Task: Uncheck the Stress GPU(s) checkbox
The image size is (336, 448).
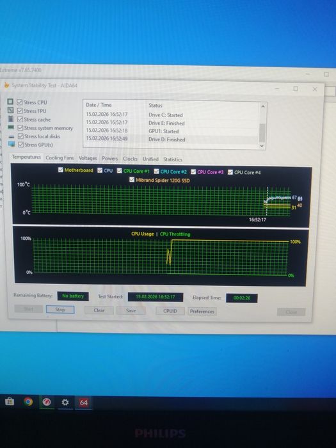Action: (x=20, y=145)
